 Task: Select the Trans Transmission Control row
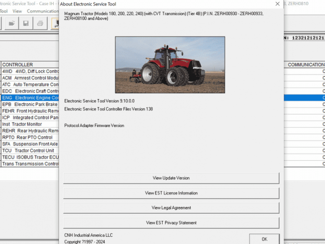pyautogui.click(x=30, y=164)
